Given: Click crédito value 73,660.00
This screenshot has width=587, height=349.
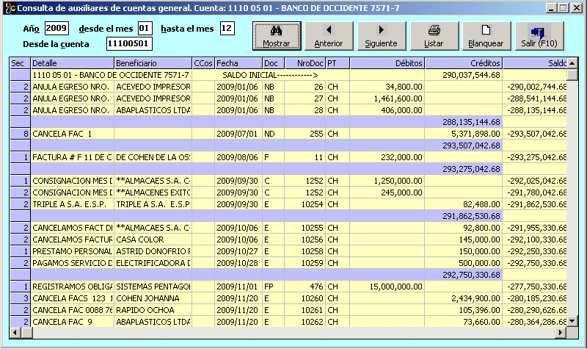Looking at the screenshot, I should pos(481,322).
